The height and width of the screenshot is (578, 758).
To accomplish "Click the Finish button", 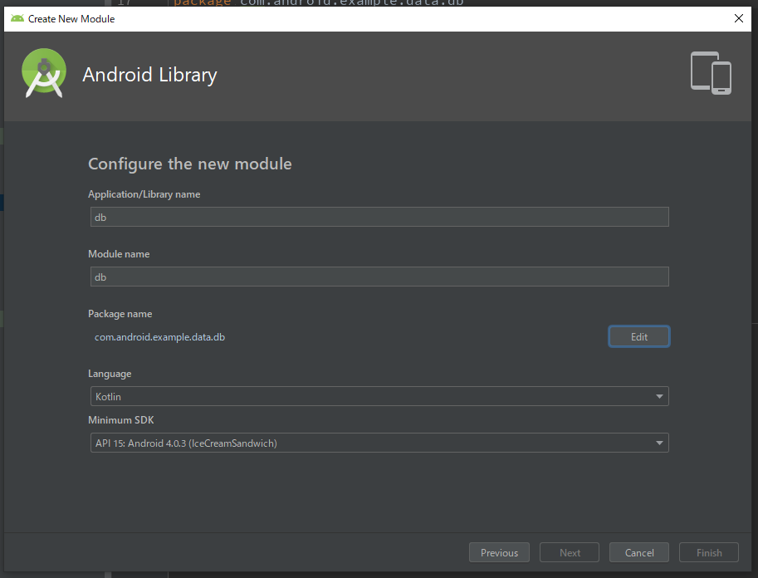I will [708, 552].
